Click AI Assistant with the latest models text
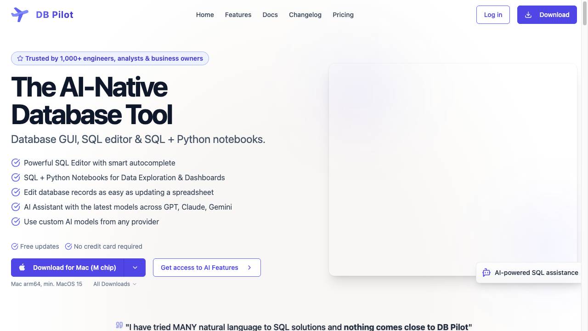Image resolution: width=588 pixels, height=331 pixels. [128, 207]
